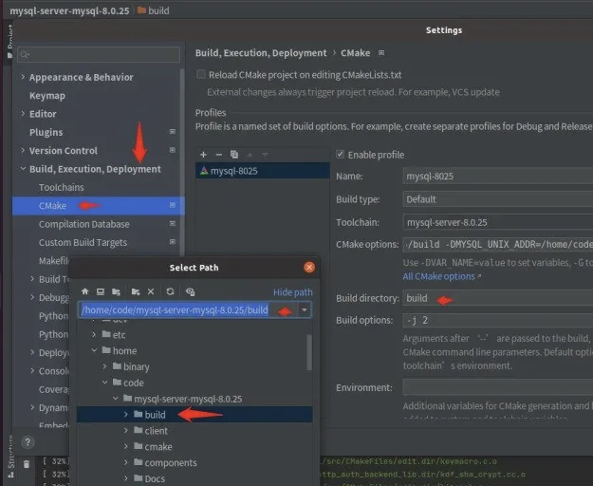Click the Home directory icon in Select Path
The height and width of the screenshot is (486, 593).
pyautogui.click(x=84, y=292)
